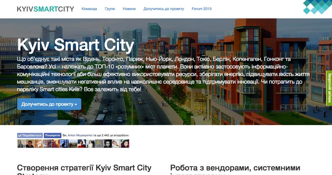Click the teal diamond pattern emblem
Viewport: 332px width, 175px height.
coord(317,7)
